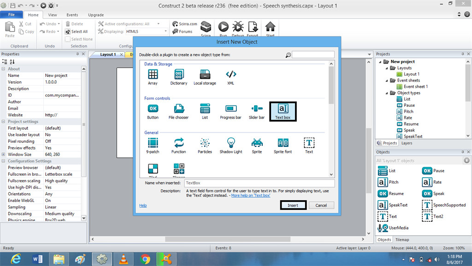Open the File menu

click(12, 15)
